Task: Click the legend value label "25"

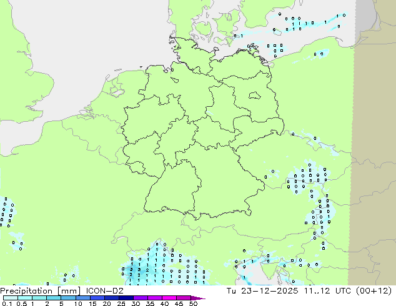Action: (121, 304)
